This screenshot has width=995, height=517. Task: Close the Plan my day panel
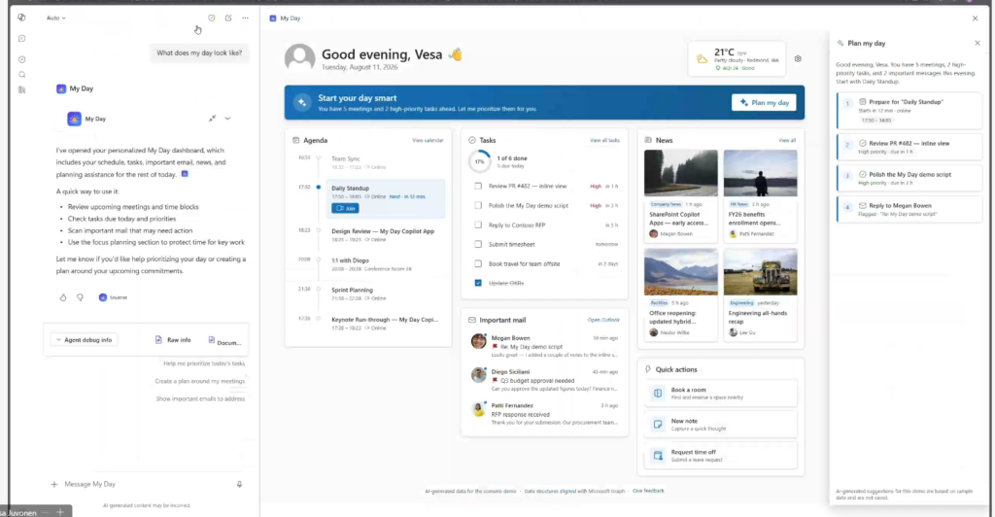[978, 43]
